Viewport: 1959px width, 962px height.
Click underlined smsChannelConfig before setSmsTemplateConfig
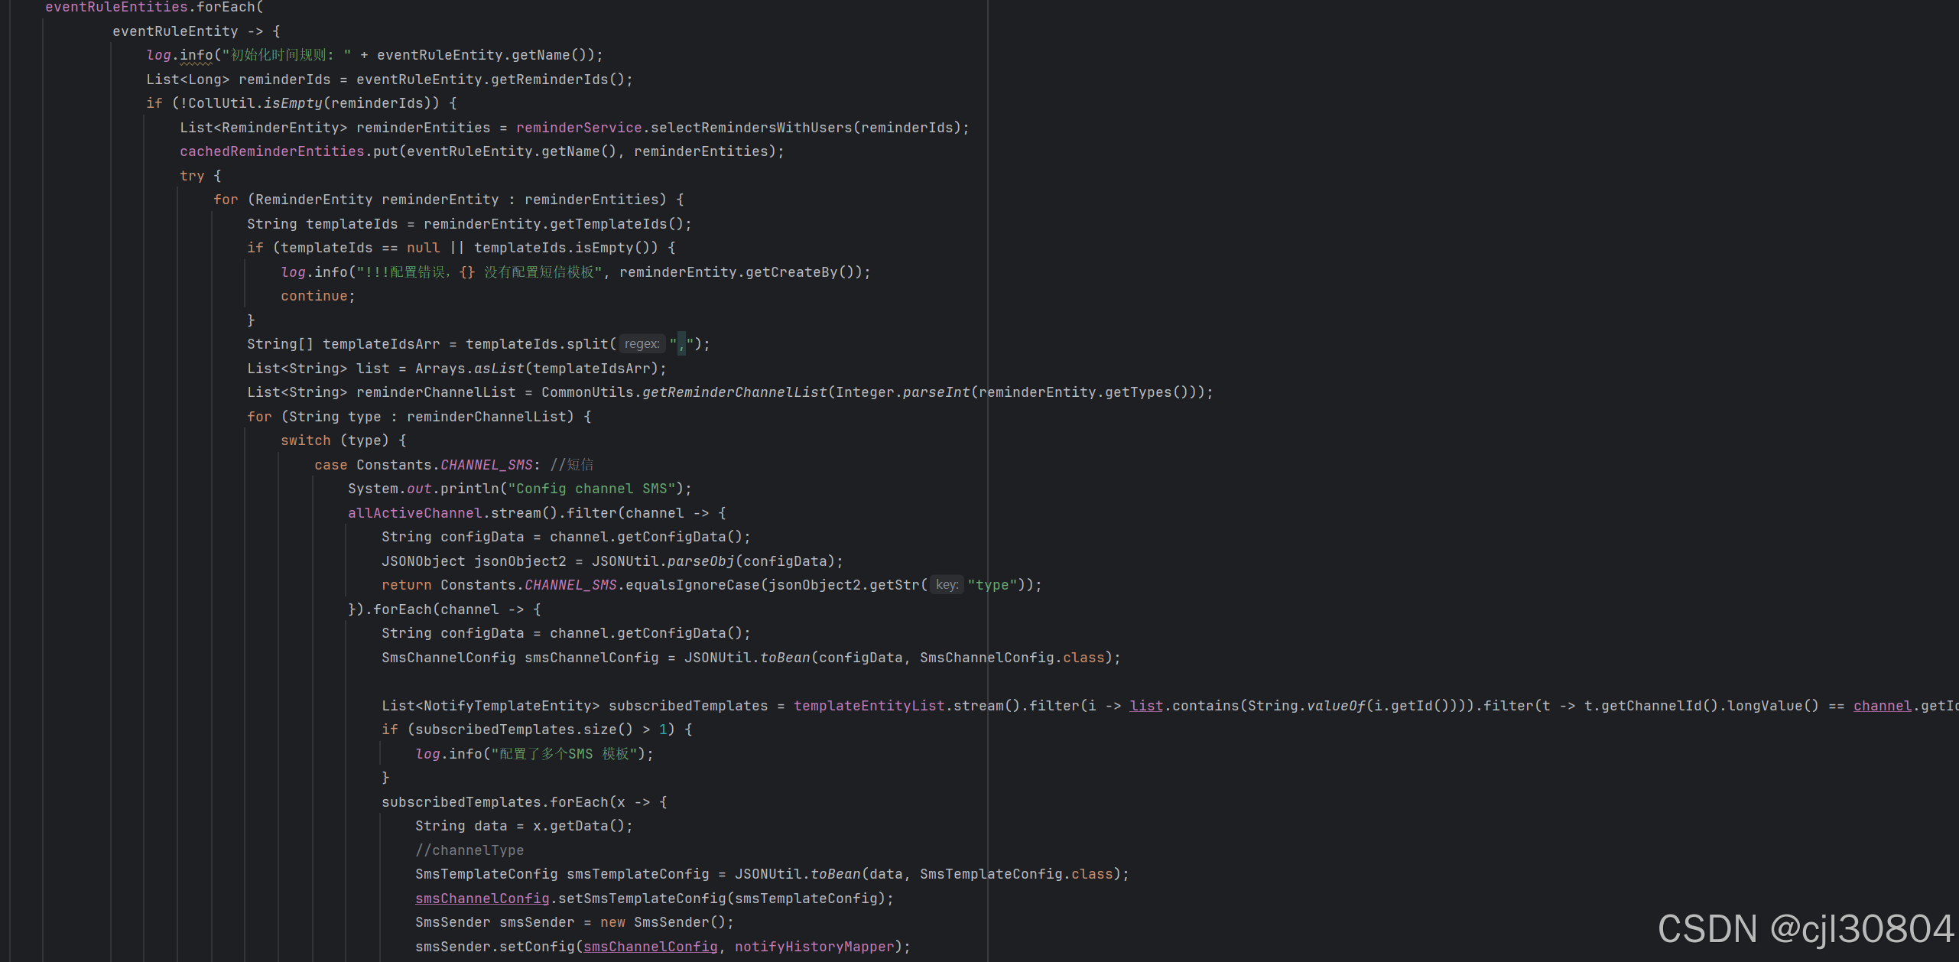[482, 899]
